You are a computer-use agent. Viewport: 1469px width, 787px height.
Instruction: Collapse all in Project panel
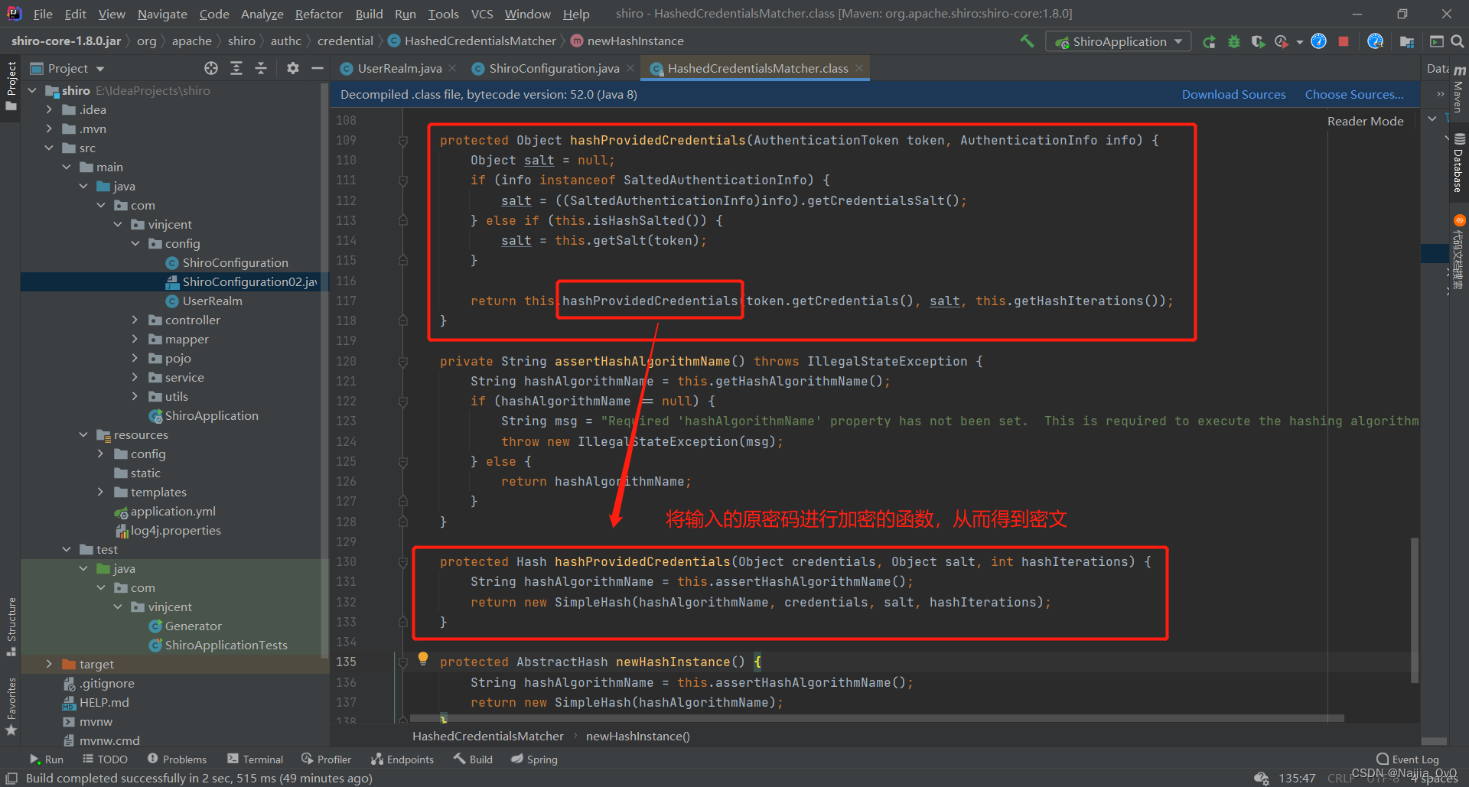tap(261, 68)
